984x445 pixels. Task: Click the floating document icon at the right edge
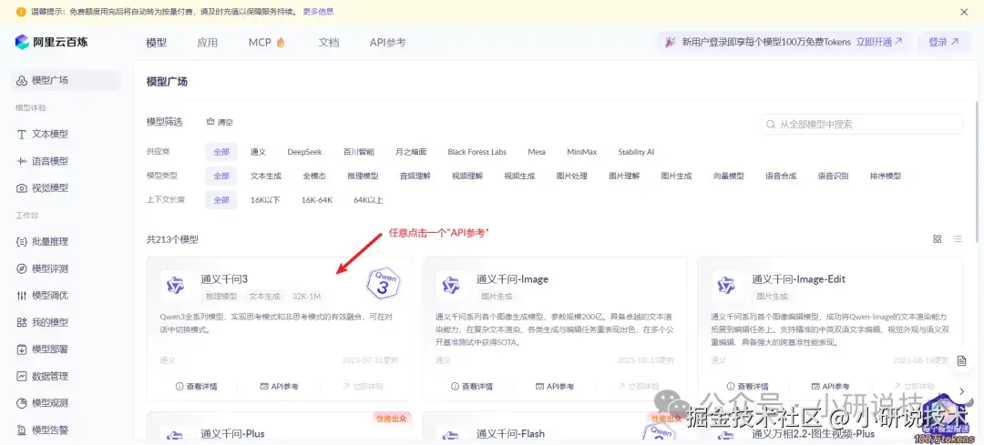click(961, 361)
